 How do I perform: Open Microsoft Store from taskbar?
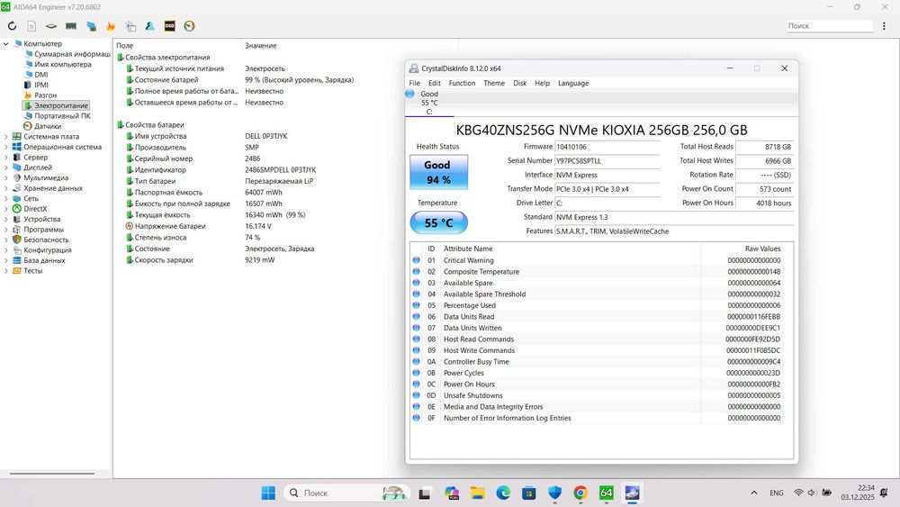528,493
